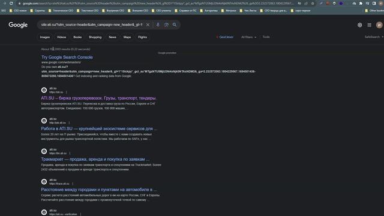Switch to Images search tab
The height and width of the screenshot is (216, 384).
[45, 37]
